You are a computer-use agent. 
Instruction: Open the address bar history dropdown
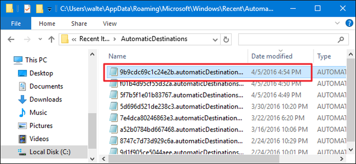[215, 40]
